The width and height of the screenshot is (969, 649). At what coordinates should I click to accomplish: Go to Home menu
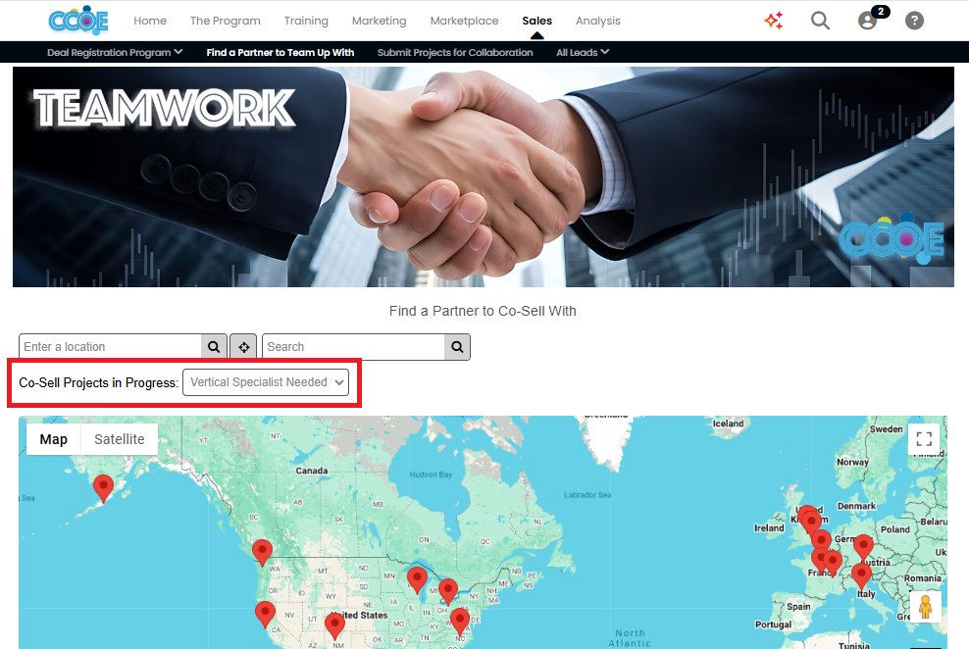click(150, 21)
